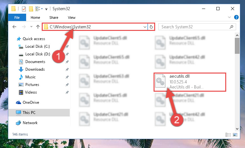The height and width of the screenshot is (148, 245).
Task: Click the Back navigation arrow
Action: coord(14,27)
